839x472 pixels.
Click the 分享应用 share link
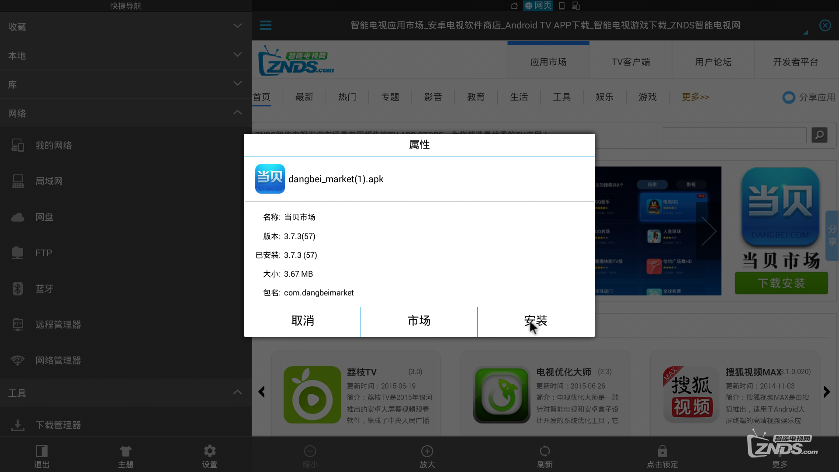[809, 97]
